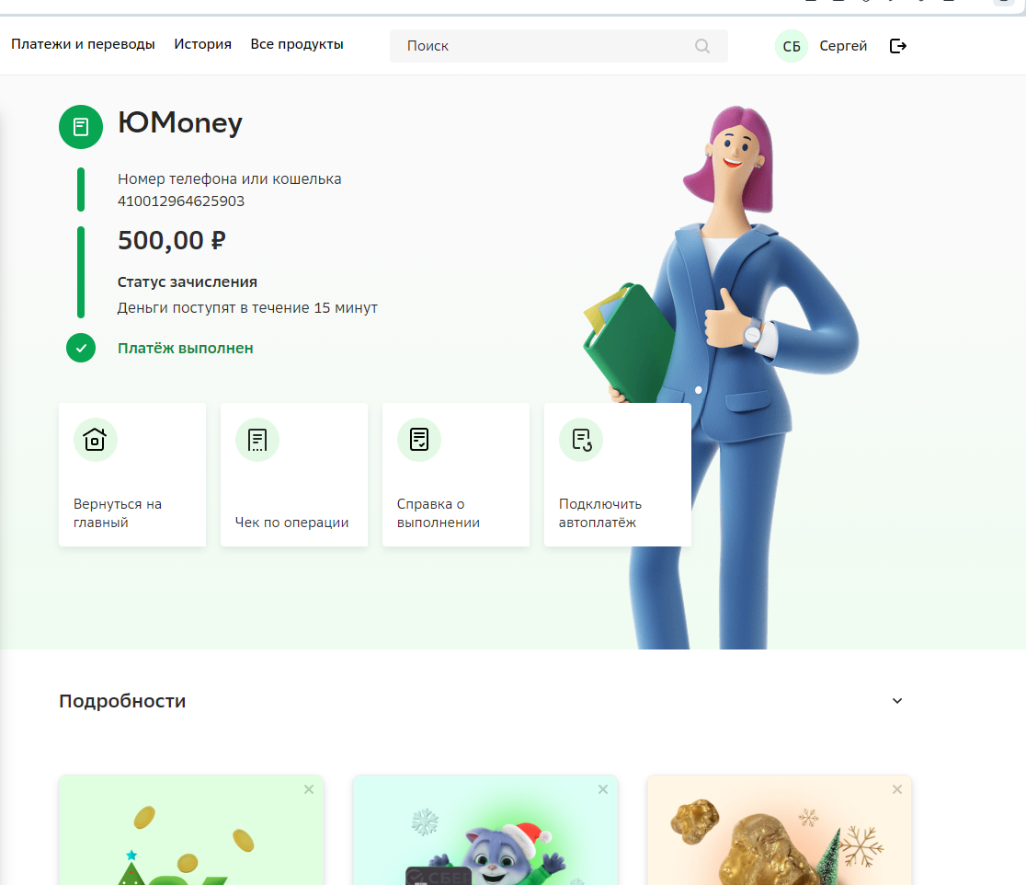Click the home icon on Вернуться на главный
Viewport: 1026px width, 885px height.
point(95,440)
